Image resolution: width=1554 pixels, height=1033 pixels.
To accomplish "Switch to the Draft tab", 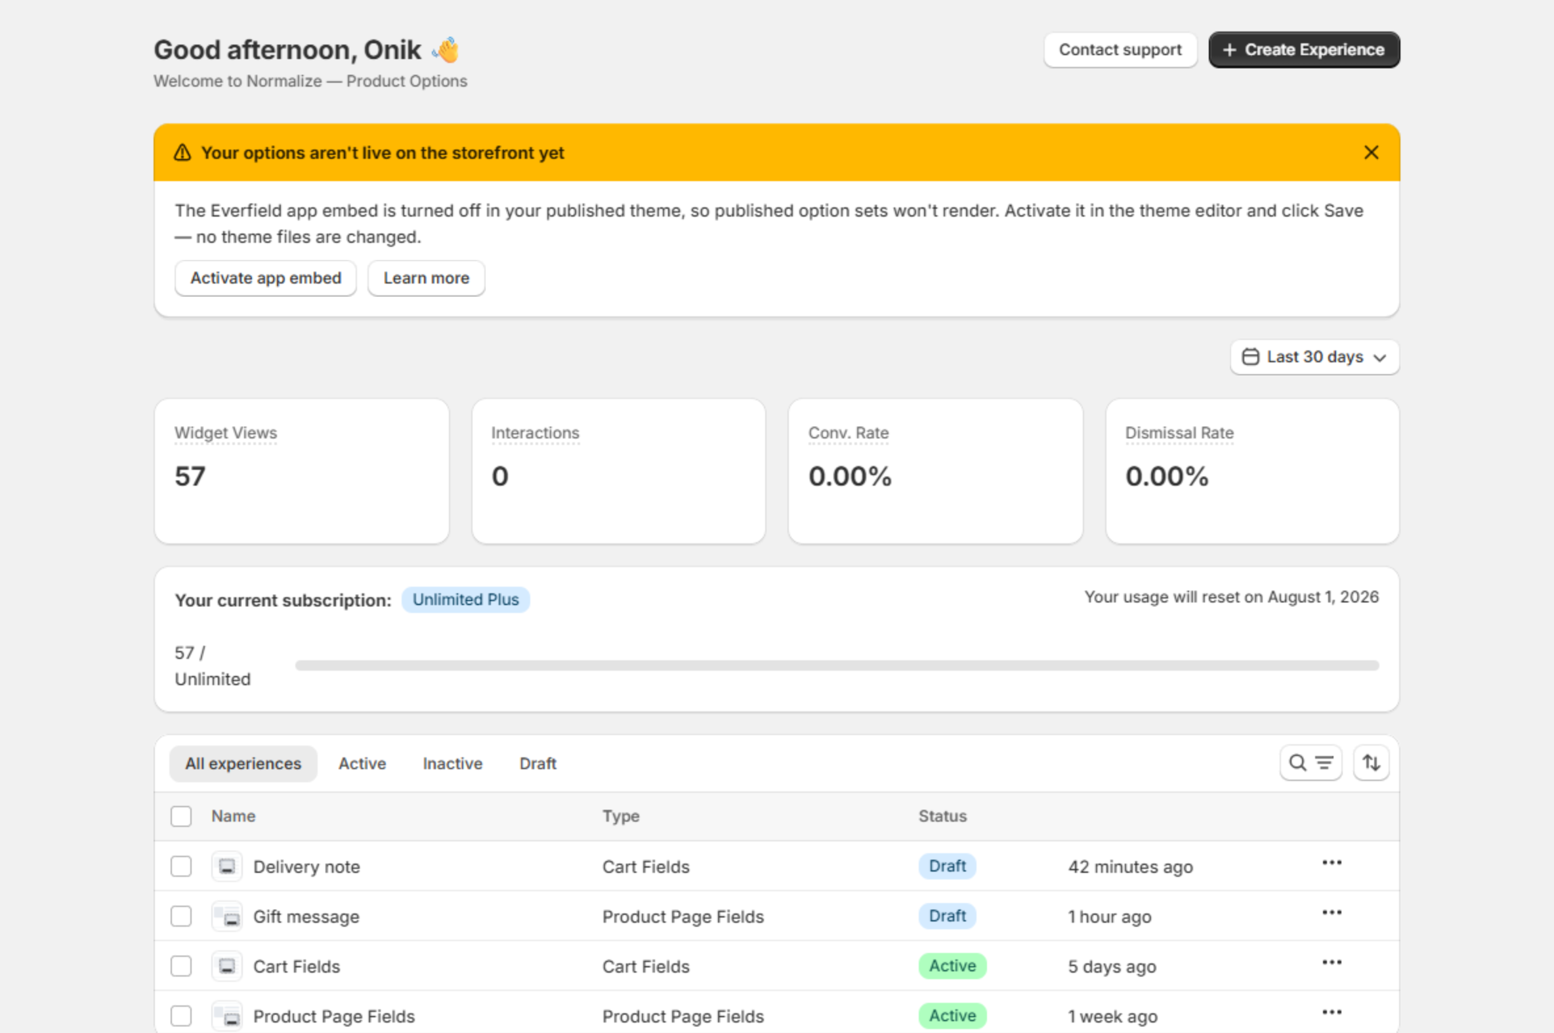I will [x=538, y=763].
